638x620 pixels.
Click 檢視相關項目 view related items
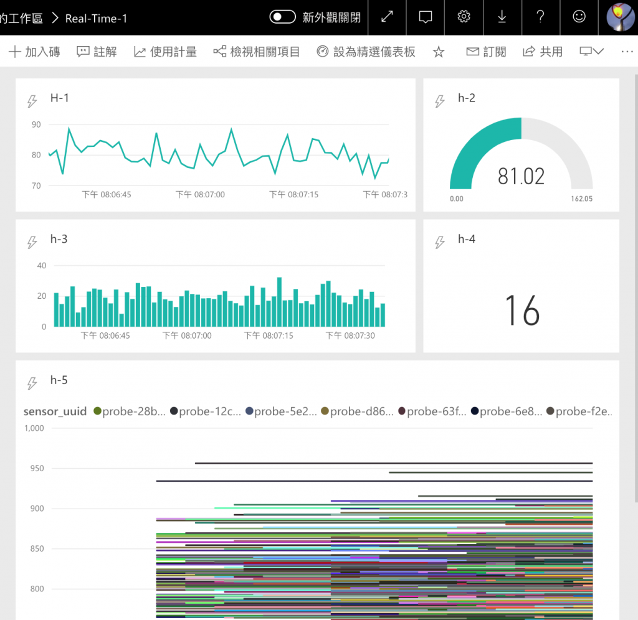(257, 52)
